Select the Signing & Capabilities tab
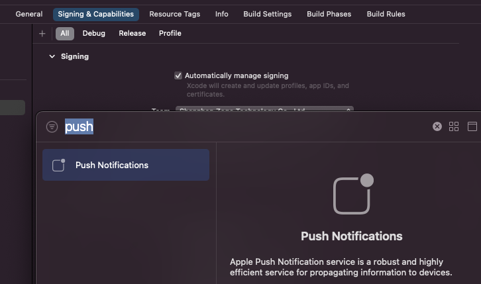The image size is (481, 284). 95,14
